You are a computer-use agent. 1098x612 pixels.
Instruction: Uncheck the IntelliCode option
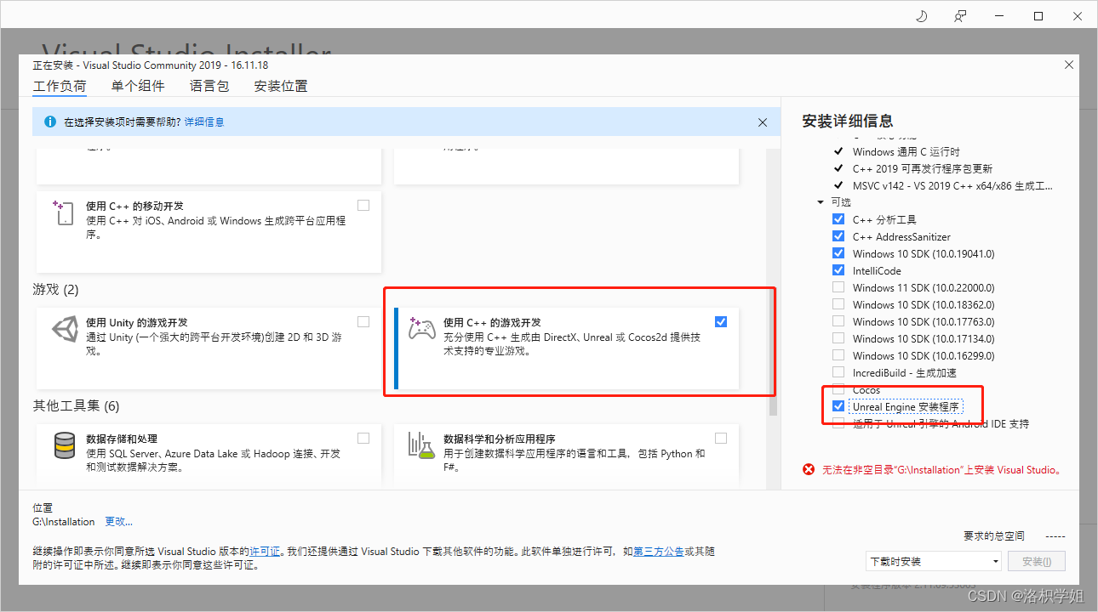click(838, 270)
